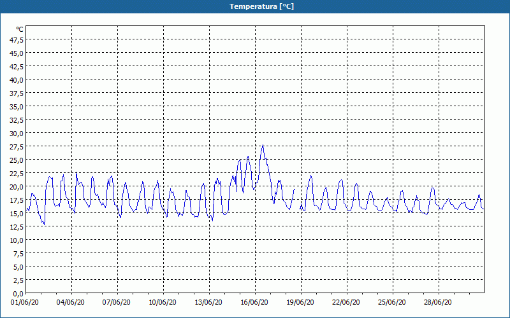Click the 35,0 y-axis label
The image size is (510, 318).
tap(17, 107)
